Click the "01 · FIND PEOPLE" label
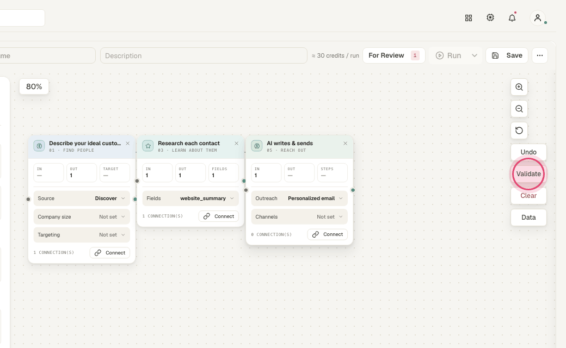 click(71, 151)
